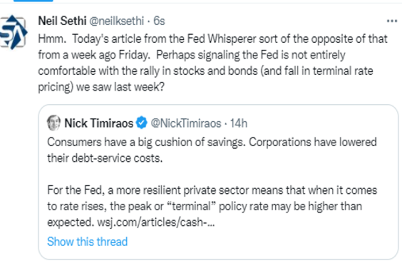
Task: Click Nick Timiraos's small profile picture
Action: click(54, 123)
